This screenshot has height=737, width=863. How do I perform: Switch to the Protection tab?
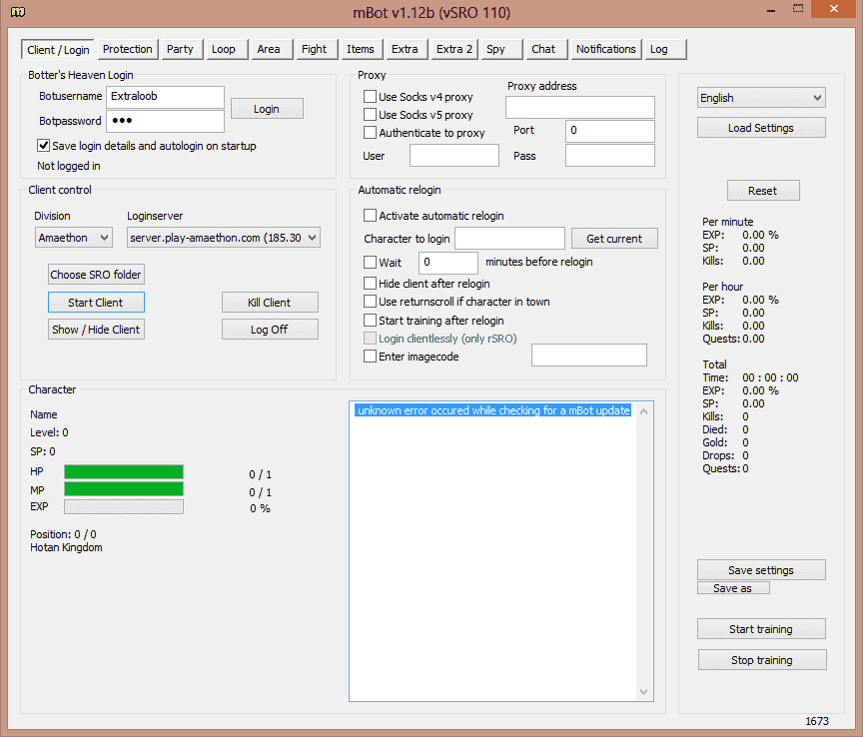[128, 49]
